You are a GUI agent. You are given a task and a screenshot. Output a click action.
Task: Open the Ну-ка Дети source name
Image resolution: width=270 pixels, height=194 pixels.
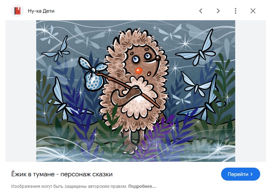click(41, 11)
